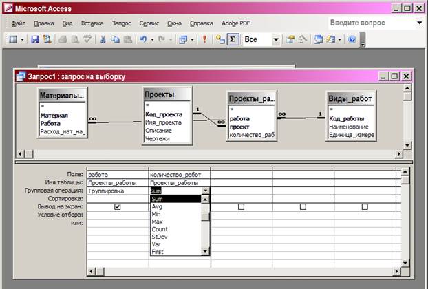Open the Сервис menu
Screen dimensions: 428x289
(x=149, y=23)
